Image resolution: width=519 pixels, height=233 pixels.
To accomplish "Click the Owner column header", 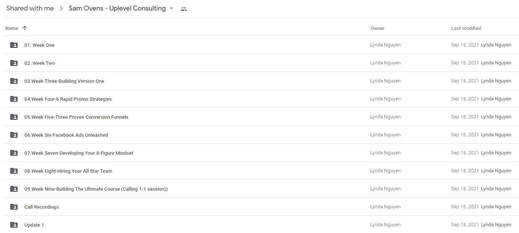I will click(378, 28).
